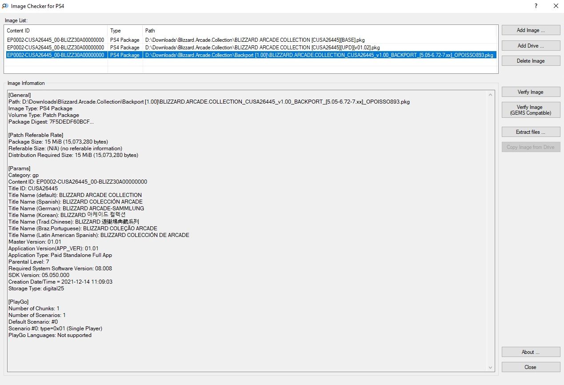Click the title bar help question mark
The height and width of the screenshot is (385, 564).
click(x=536, y=6)
